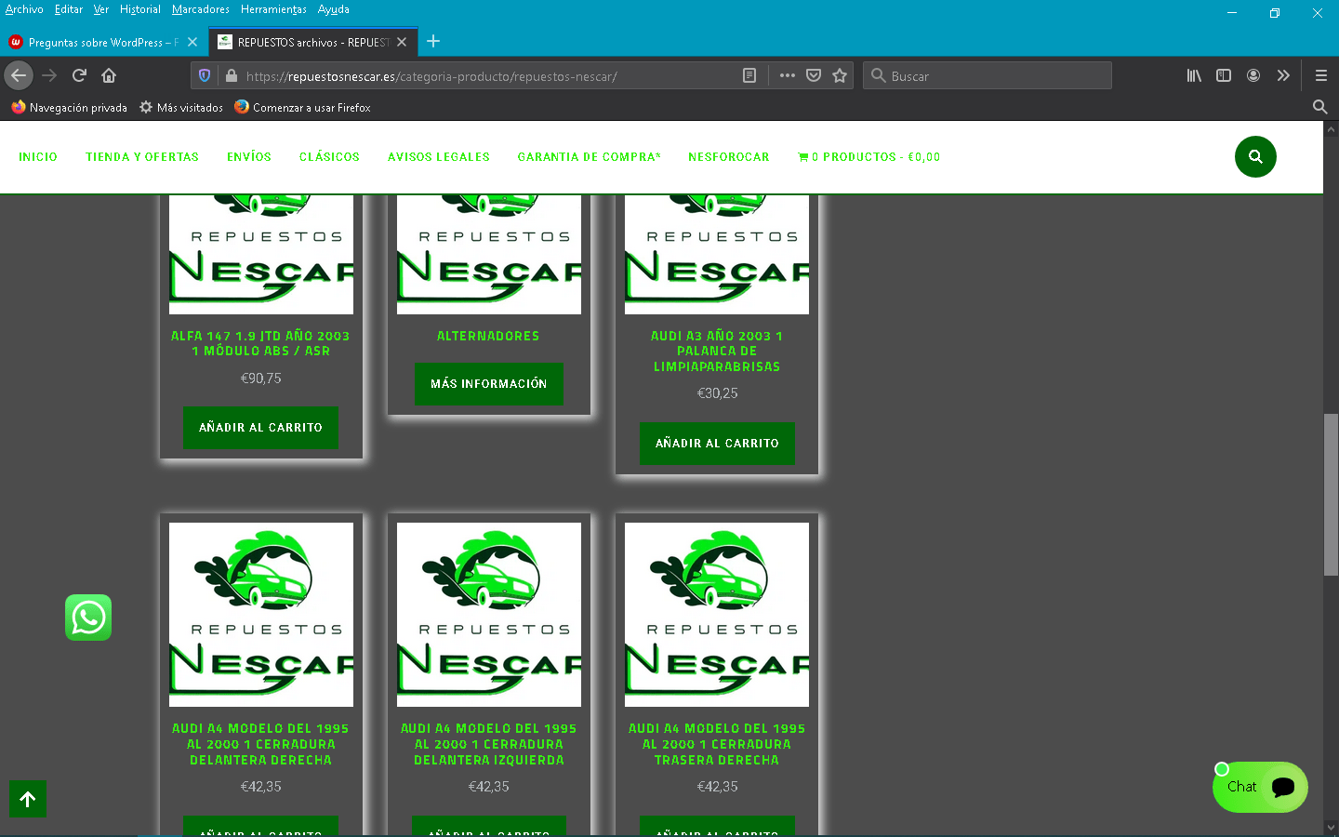Viewport: 1339px width, 837px height.
Task: Expand the toolbar overflow chevron
Action: (x=1283, y=75)
